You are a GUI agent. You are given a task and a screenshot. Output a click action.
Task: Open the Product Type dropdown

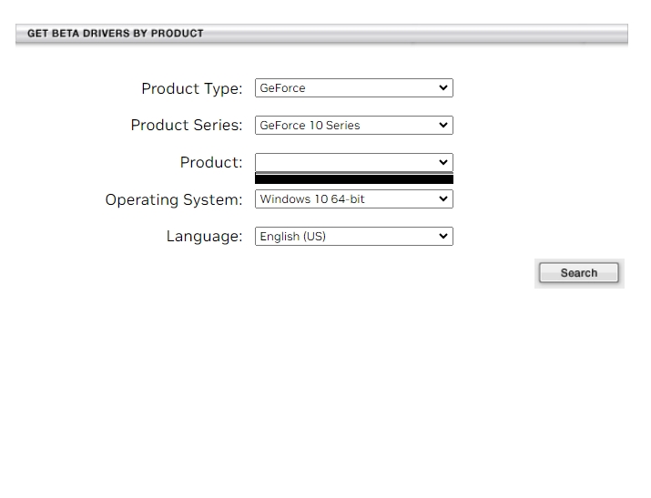point(354,88)
